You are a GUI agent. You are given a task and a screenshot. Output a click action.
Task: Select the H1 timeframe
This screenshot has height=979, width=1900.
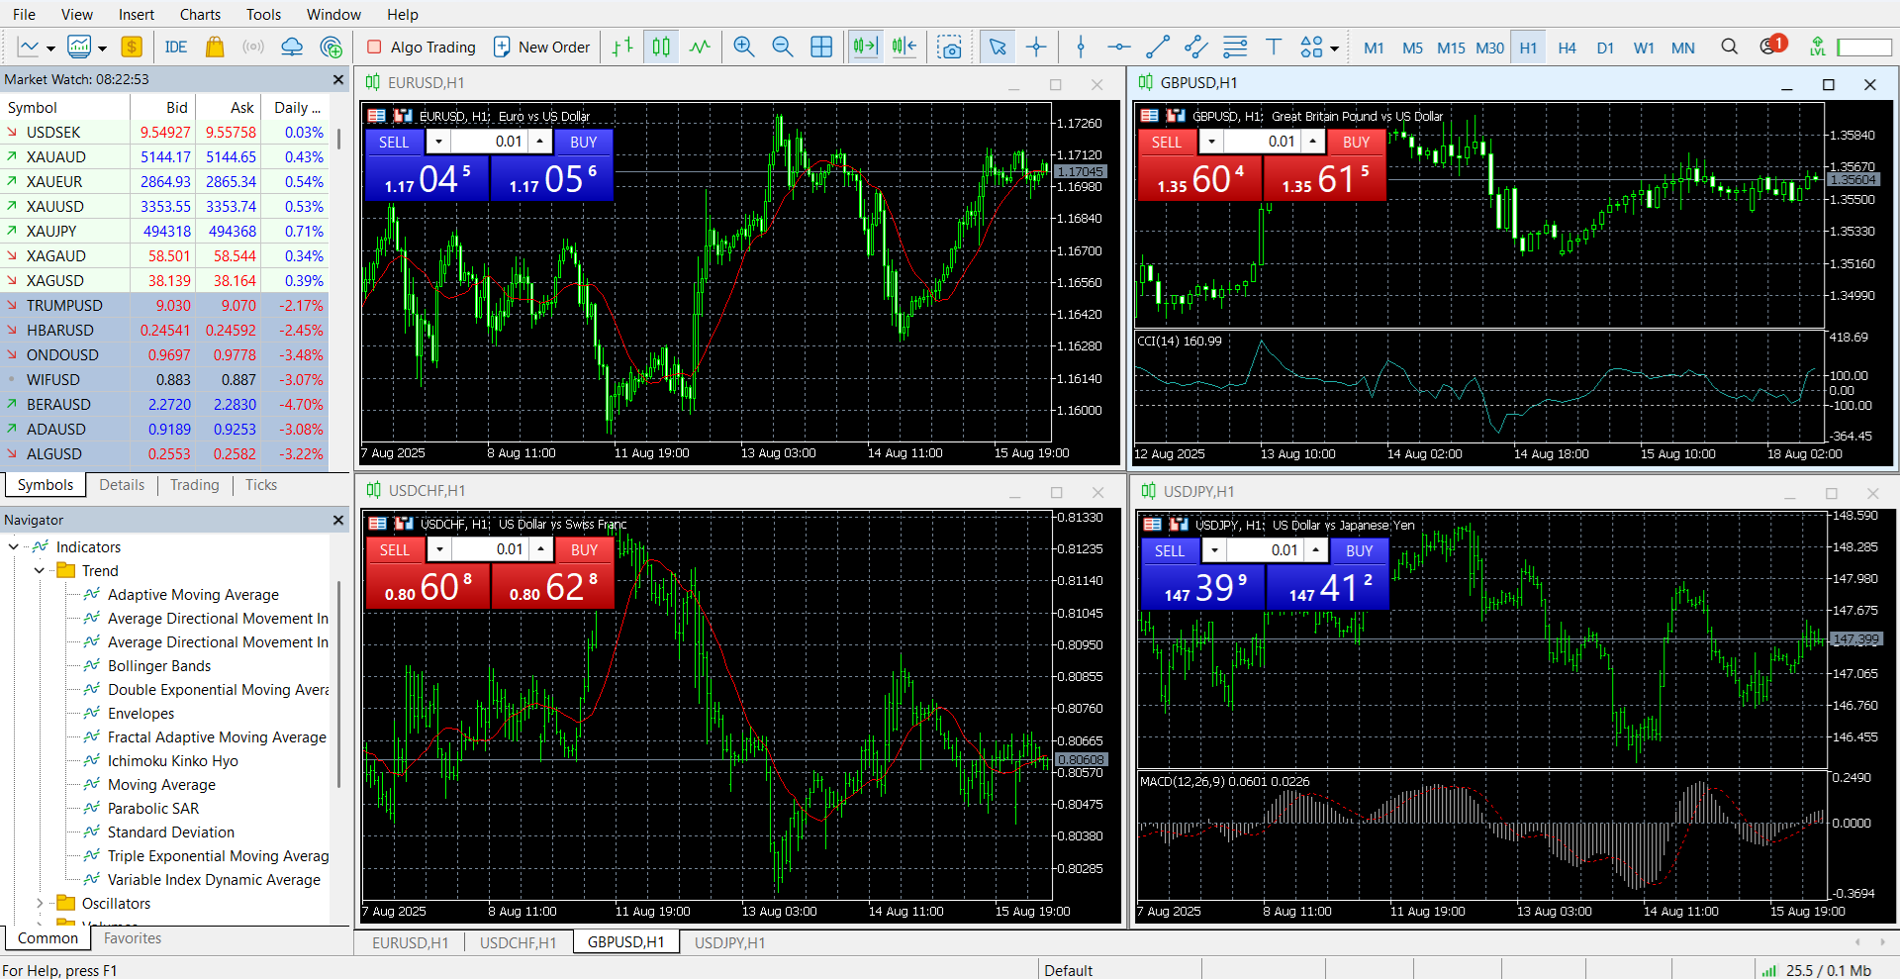point(1528,48)
